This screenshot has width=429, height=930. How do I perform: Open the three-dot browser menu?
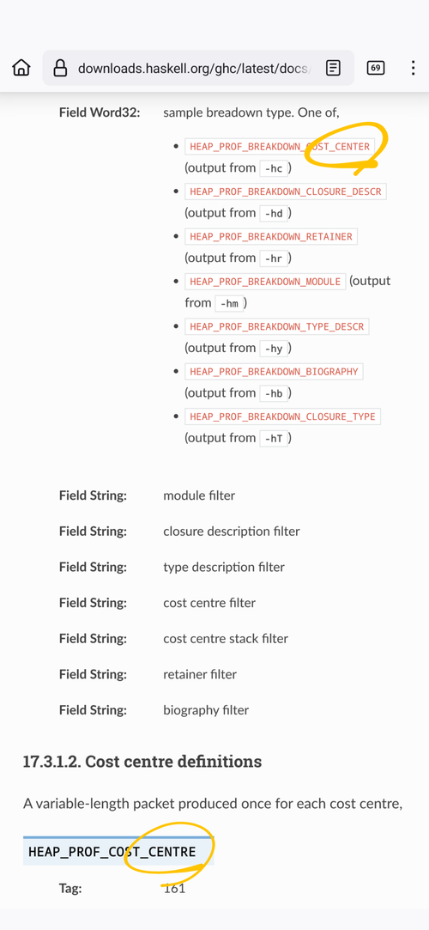coord(413,68)
